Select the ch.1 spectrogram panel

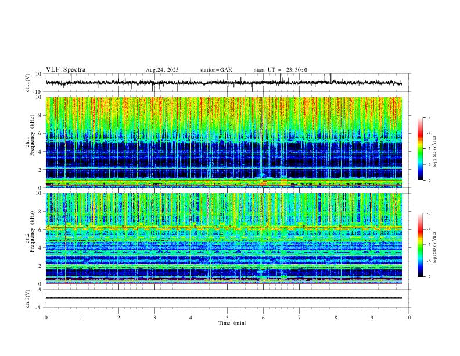224,142
